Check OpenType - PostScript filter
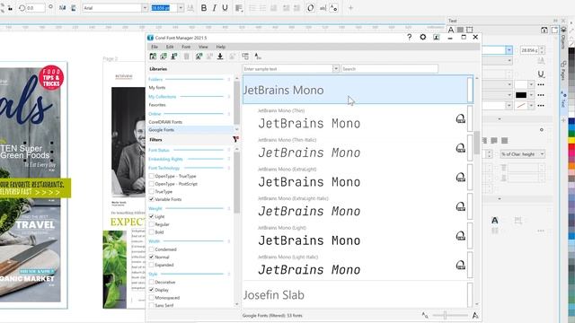The width and height of the screenshot is (575, 323). click(152, 184)
